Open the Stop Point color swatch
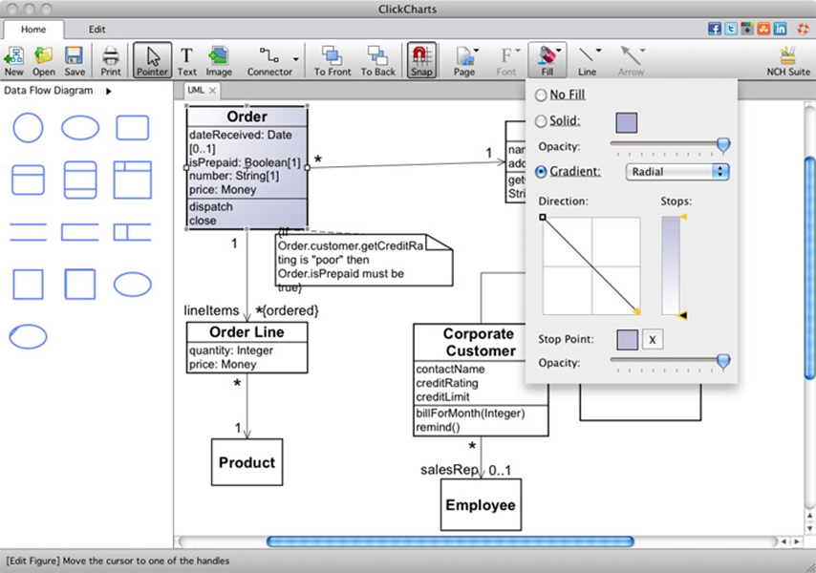 [627, 340]
